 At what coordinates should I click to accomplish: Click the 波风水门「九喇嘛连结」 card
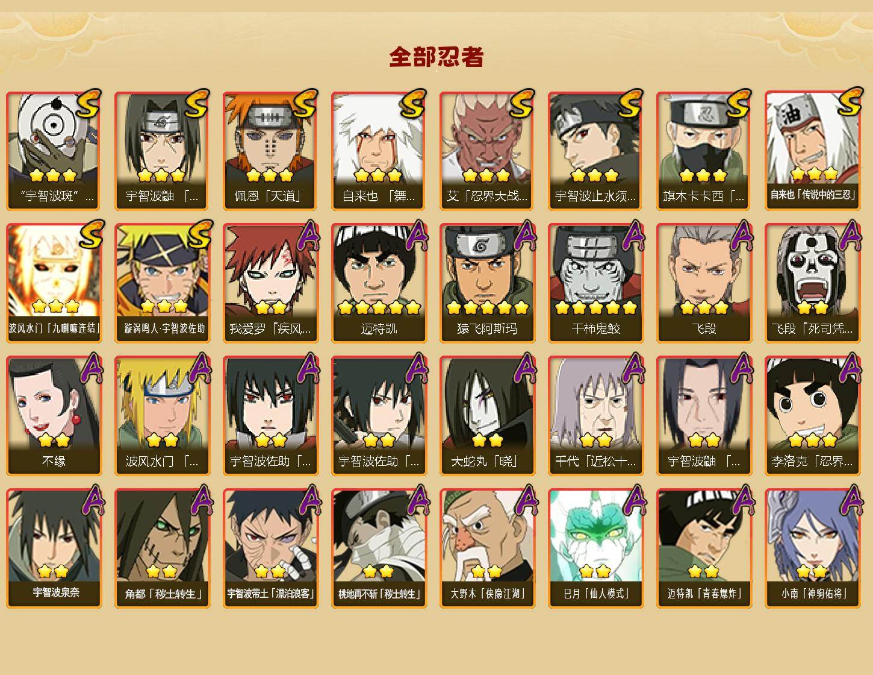[x=54, y=283]
